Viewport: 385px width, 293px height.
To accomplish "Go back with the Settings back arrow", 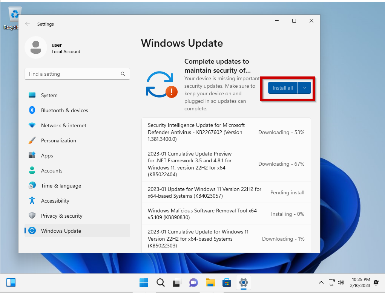I will (x=28, y=24).
